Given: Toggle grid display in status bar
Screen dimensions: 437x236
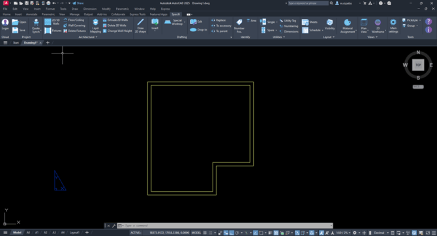Looking at the screenshot, I should point(205,233).
